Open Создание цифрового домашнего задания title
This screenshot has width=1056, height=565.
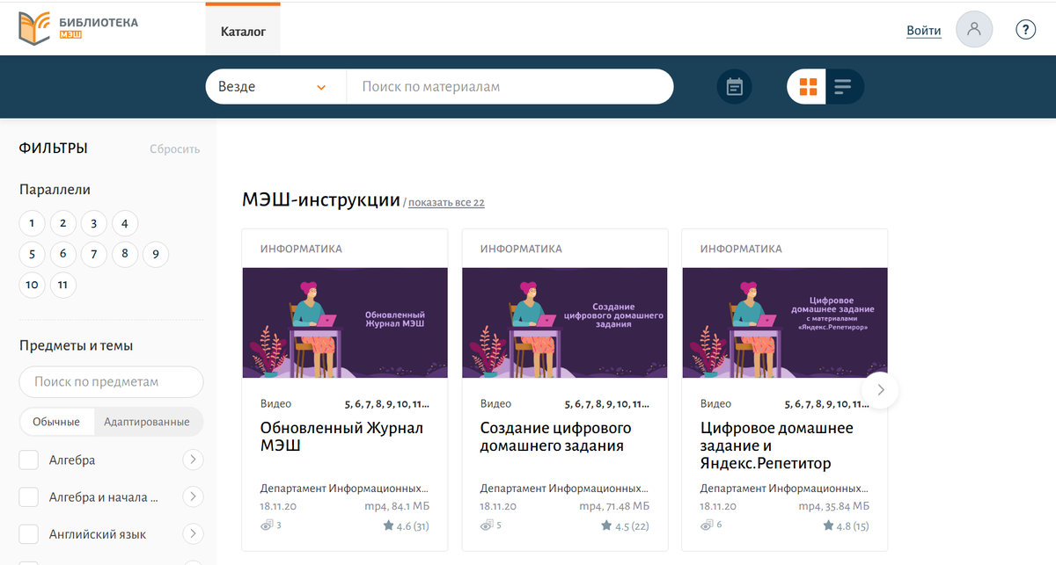[x=556, y=437]
